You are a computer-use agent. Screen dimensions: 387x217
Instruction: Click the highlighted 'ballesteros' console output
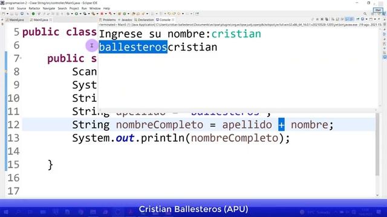(133, 47)
